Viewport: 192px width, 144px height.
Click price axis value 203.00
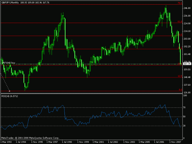pyautogui.click(x=187, y=39)
